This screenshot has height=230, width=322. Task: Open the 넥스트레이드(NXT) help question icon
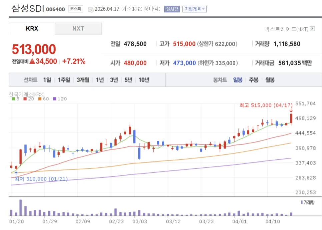(312, 29)
